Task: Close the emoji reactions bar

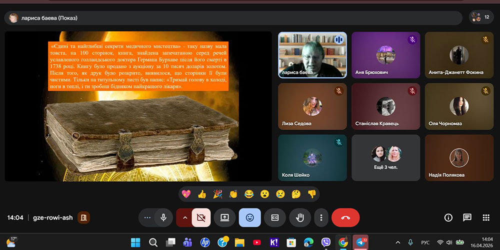Action: (x=249, y=218)
